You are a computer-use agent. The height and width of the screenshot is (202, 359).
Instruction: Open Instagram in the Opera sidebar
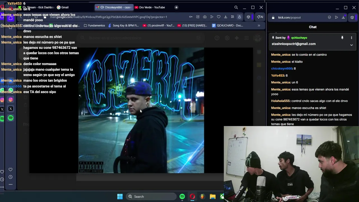click(x=11, y=99)
